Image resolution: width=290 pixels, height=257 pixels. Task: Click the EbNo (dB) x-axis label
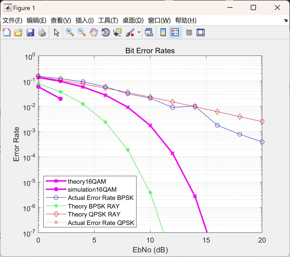(150, 250)
